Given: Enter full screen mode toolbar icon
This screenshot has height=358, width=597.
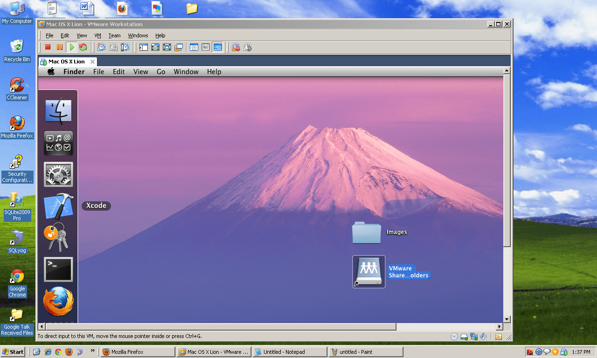Looking at the screenshot, I should [x=167, y=47].
